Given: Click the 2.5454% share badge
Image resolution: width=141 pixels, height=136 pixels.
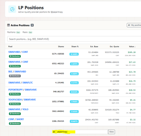Looking at the screenshot, I should point(74,112).
